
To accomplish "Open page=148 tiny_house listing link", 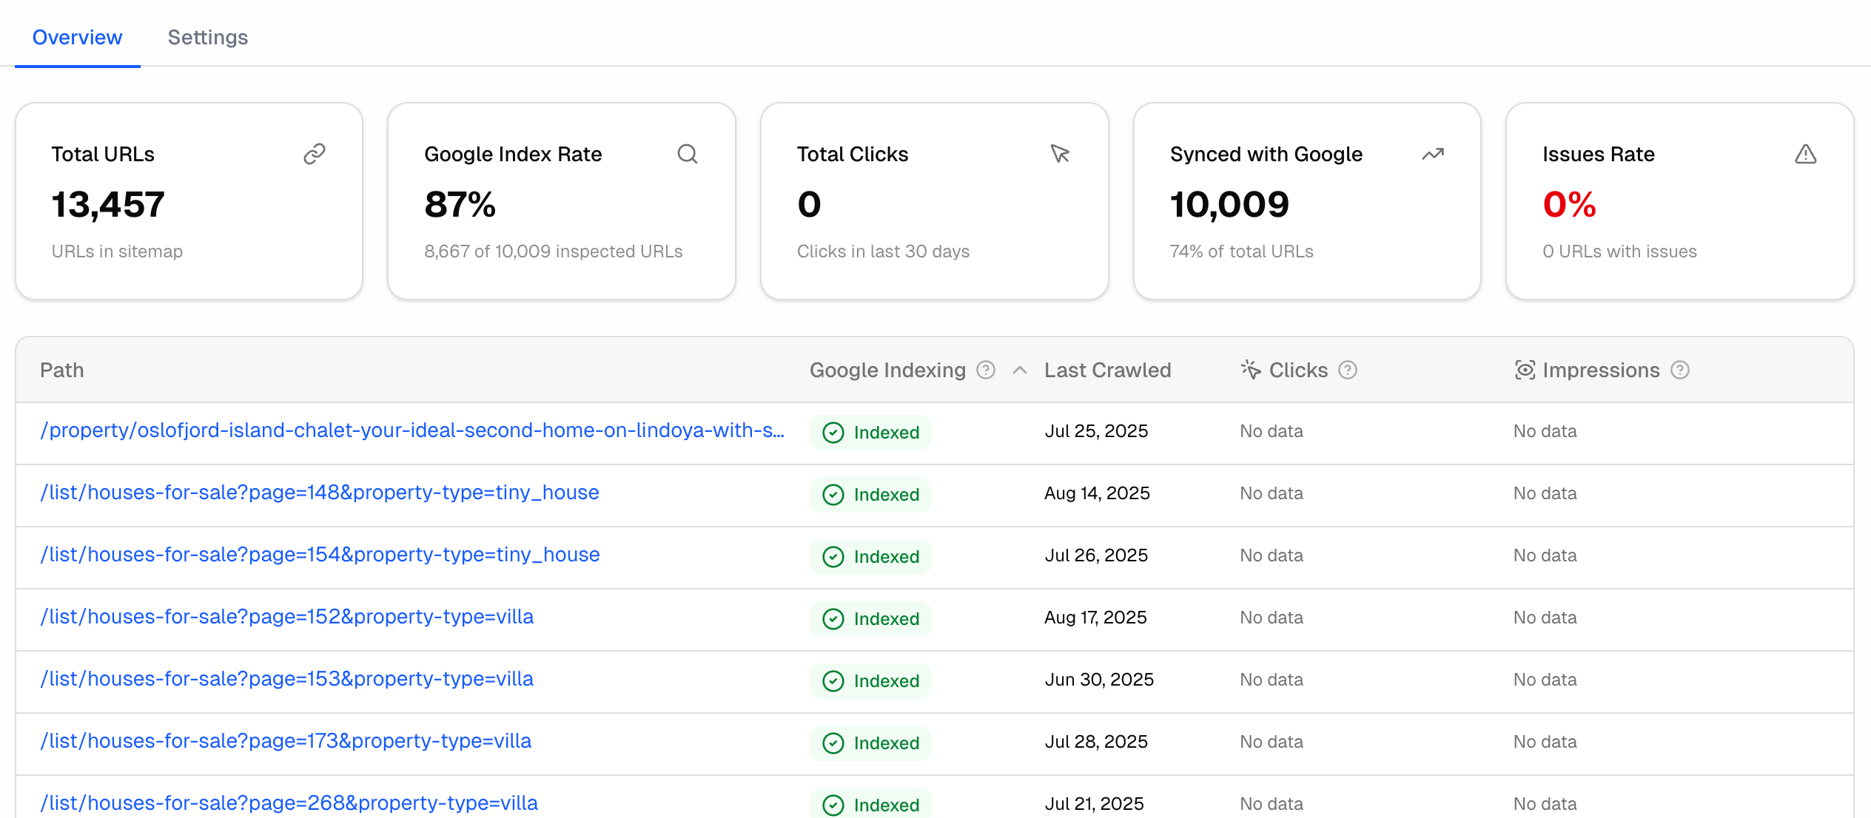I will coord(320,493).
